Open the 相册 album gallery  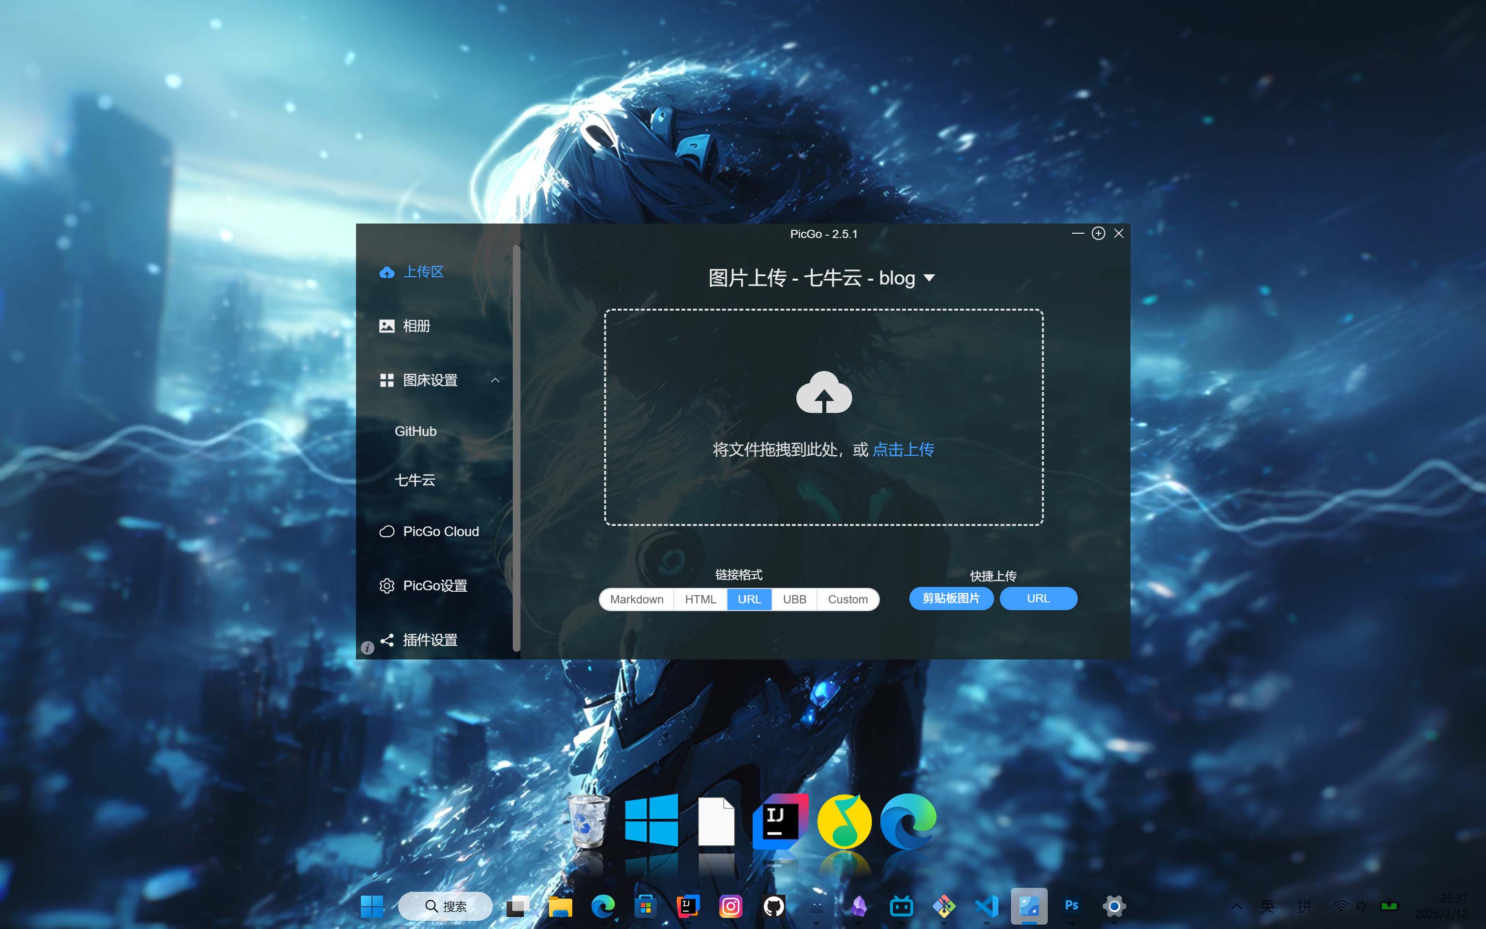pos(416,326)
